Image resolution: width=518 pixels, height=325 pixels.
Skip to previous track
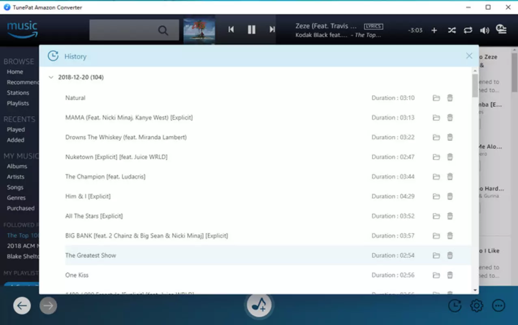pyautogui.click(x=231, y=29)
